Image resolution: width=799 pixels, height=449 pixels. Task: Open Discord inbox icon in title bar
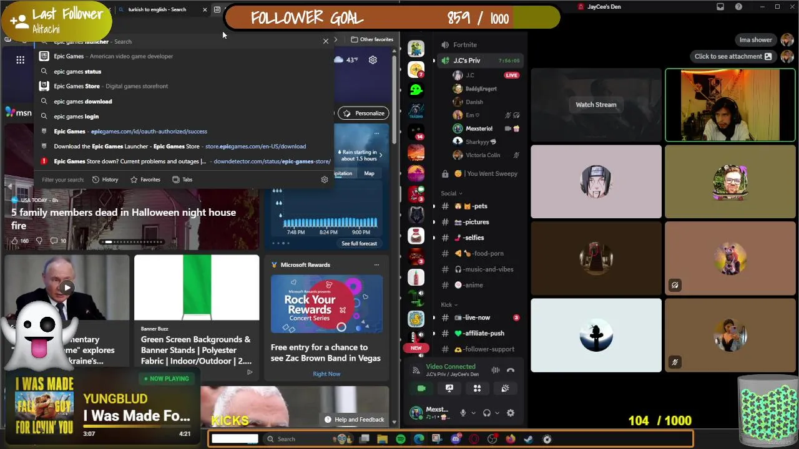tap(720, 7)
